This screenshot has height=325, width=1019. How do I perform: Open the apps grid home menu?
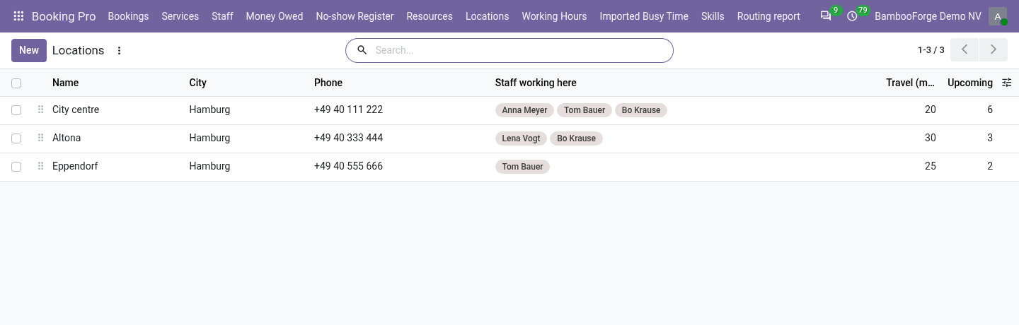click(19, 16)
